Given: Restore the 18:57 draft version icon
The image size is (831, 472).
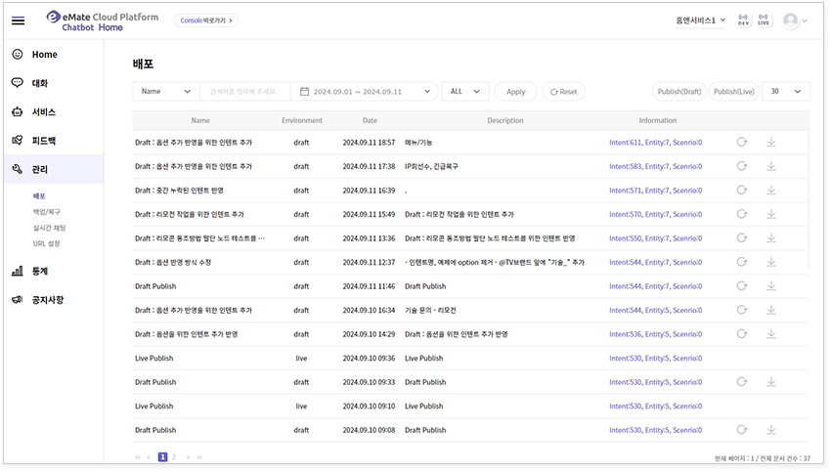Looking at the screenshot, I should [x=742, y=142].
